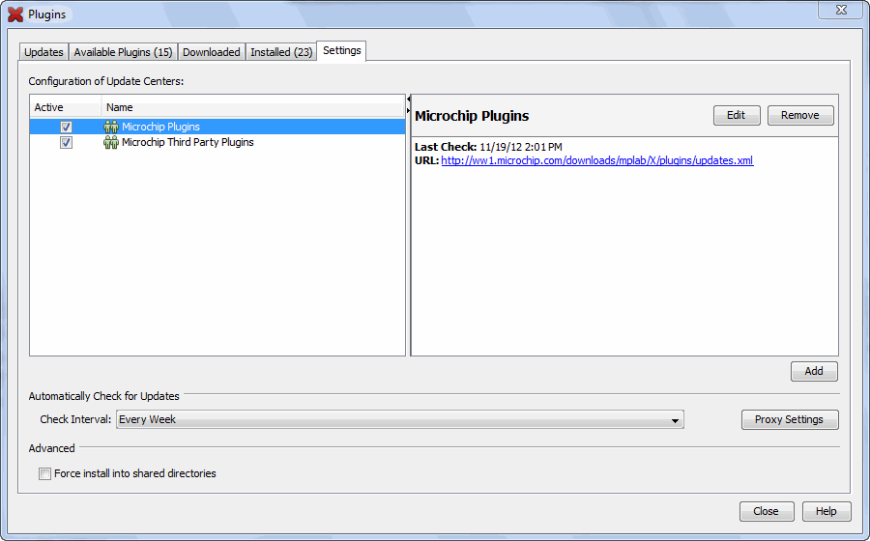
Task: Show the Installed (23) tab
Action: click(x=281, y=52)
